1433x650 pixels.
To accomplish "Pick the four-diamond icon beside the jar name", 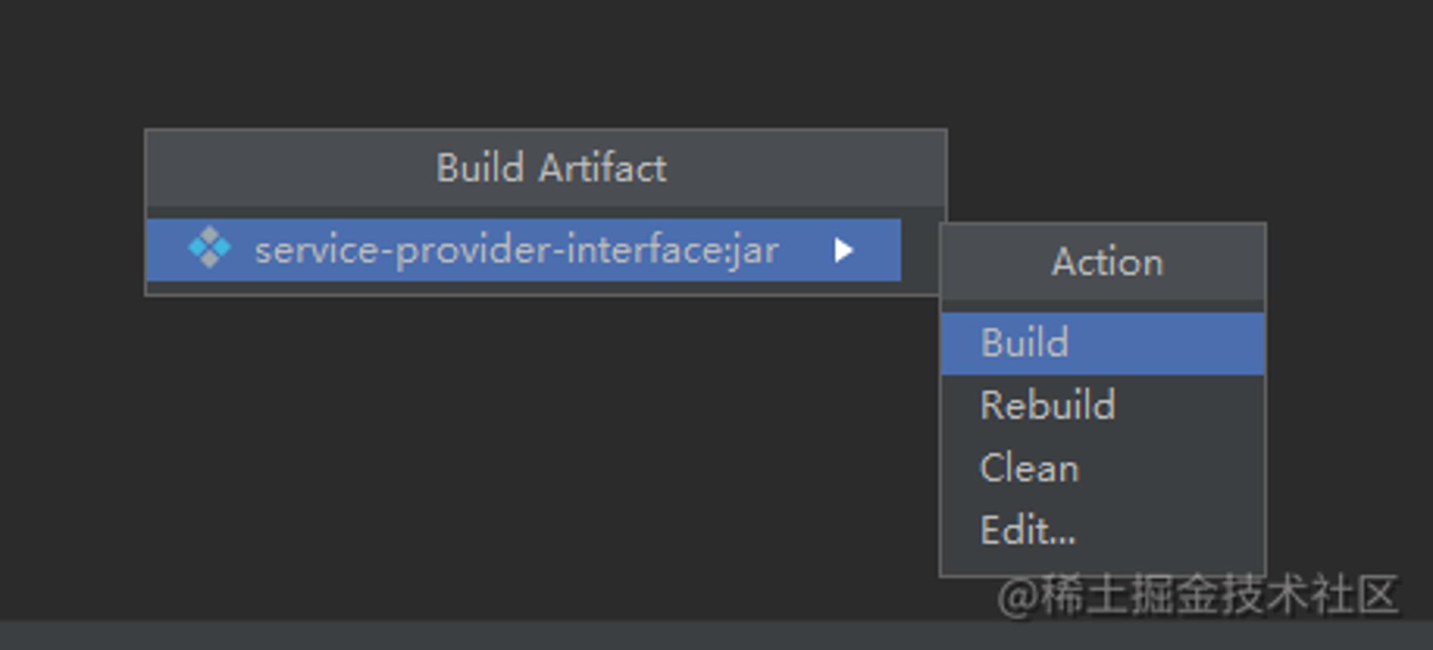I will click(x=209, y=248).
